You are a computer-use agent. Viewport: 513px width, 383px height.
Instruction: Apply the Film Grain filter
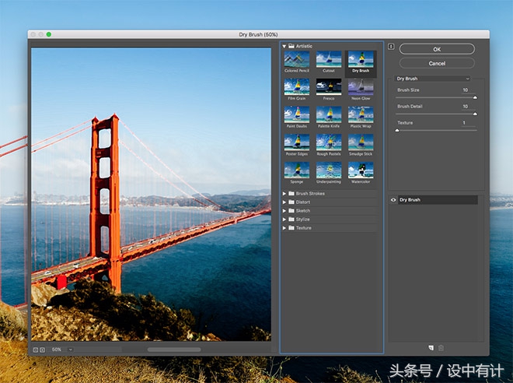click(x=295, y=86)
